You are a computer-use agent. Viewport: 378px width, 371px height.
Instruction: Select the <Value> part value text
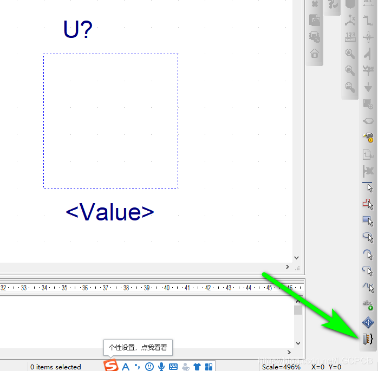(110, 212)
